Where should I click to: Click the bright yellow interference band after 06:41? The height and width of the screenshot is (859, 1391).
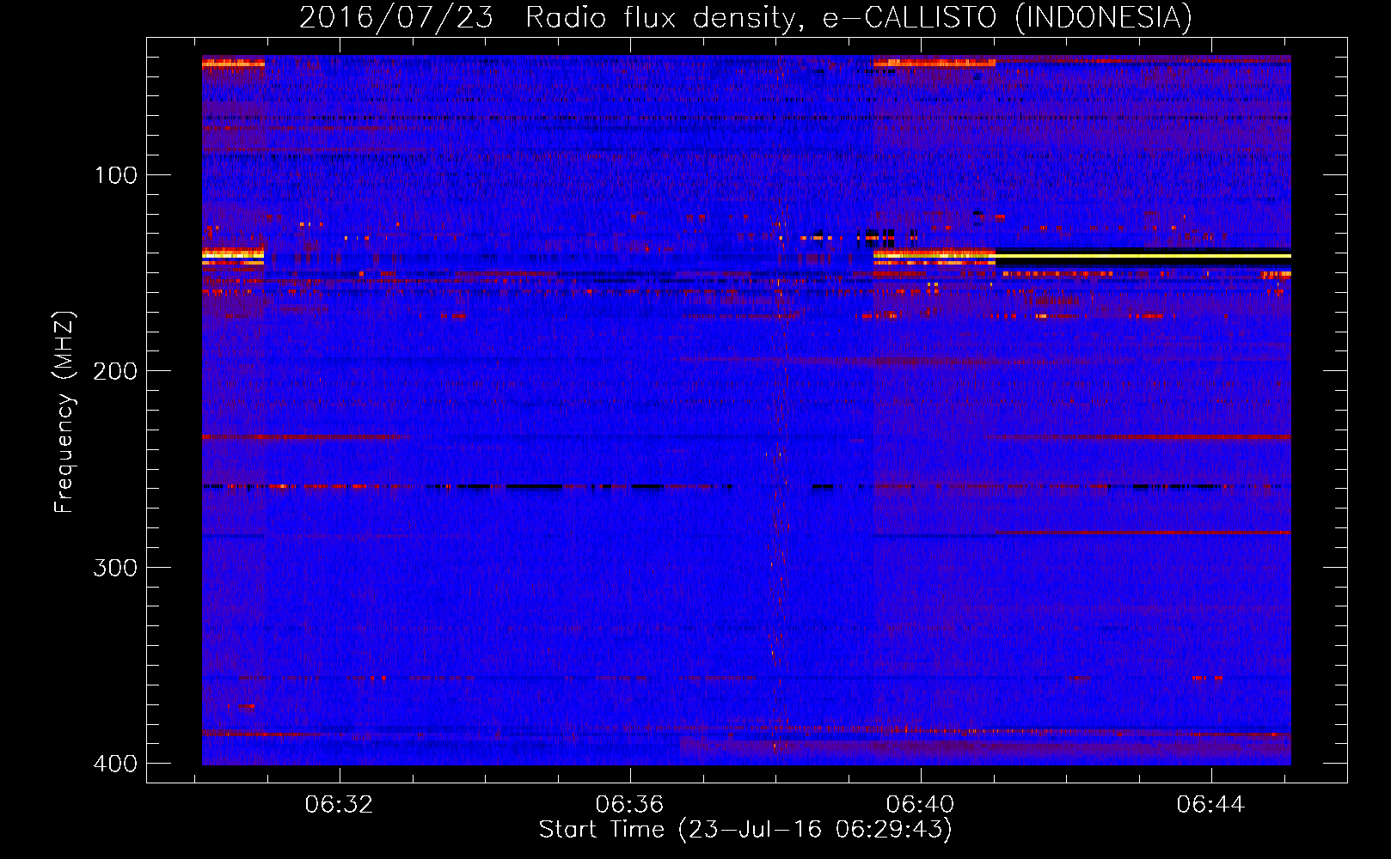pyautogui.click(x=1143, y=255)
